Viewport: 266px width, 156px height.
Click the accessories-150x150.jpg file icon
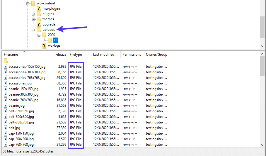coord(6,67)
